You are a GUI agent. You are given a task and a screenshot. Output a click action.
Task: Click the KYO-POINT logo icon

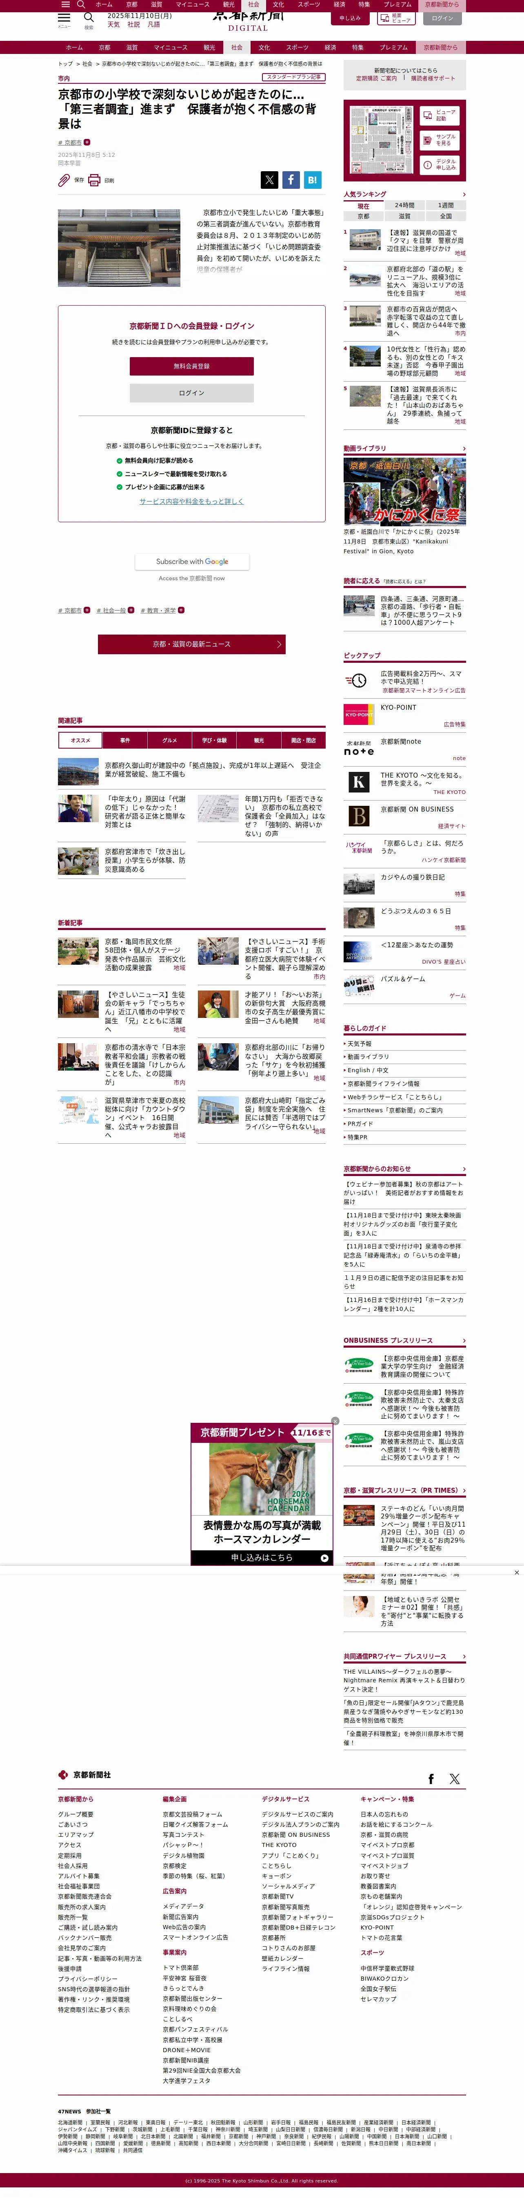click(359, 714)
